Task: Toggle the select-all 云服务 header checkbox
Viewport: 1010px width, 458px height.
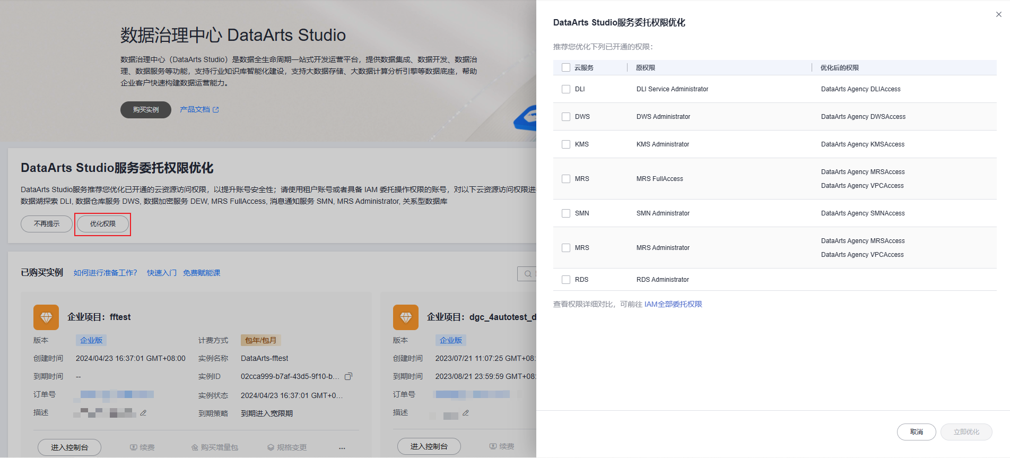Action: point(566,67)
